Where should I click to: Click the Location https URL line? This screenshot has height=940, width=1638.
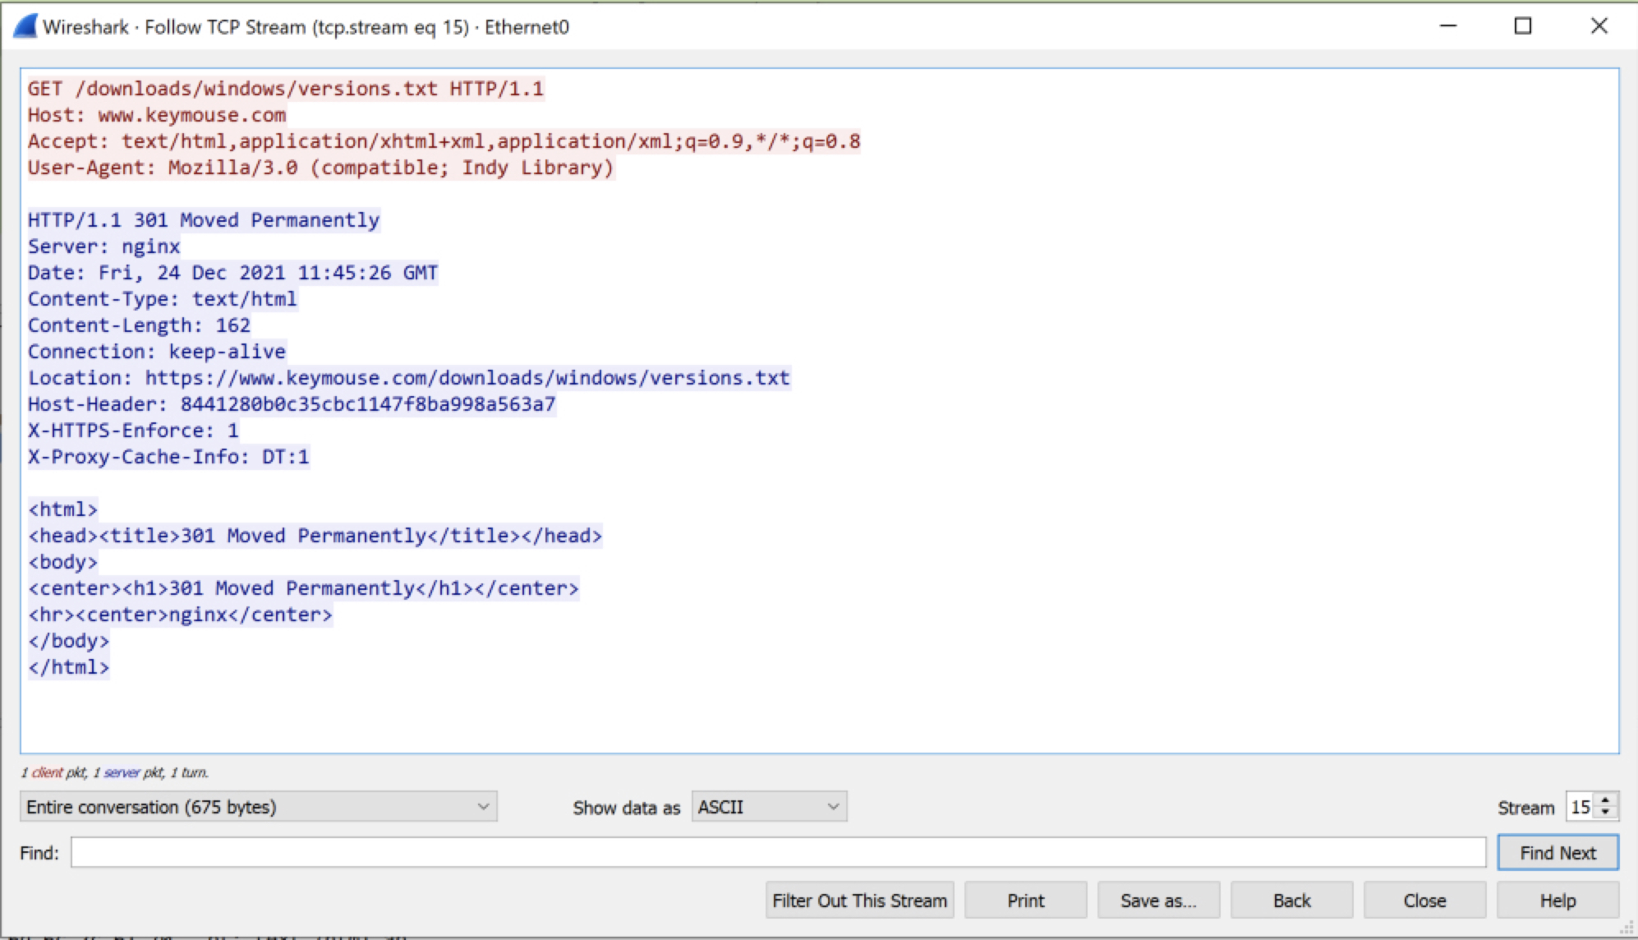(409, 378)
